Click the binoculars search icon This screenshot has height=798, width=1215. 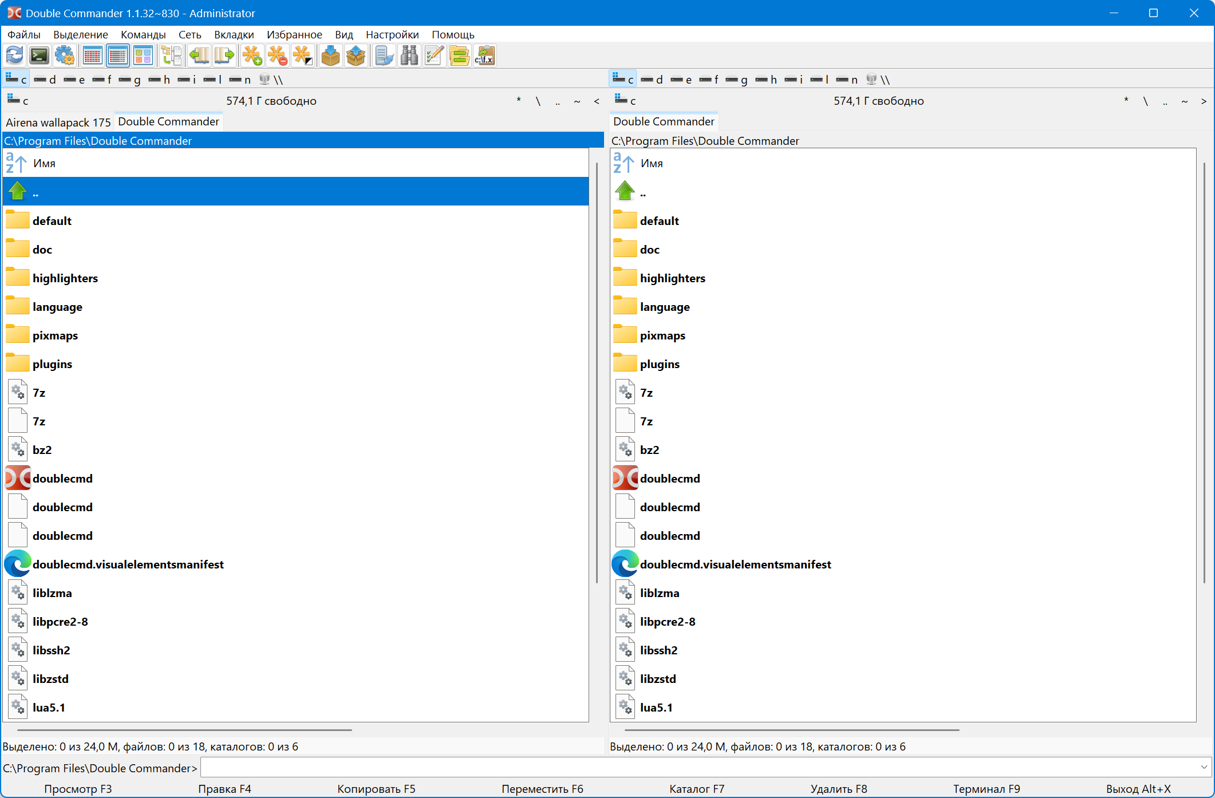(x=409, y=56)
